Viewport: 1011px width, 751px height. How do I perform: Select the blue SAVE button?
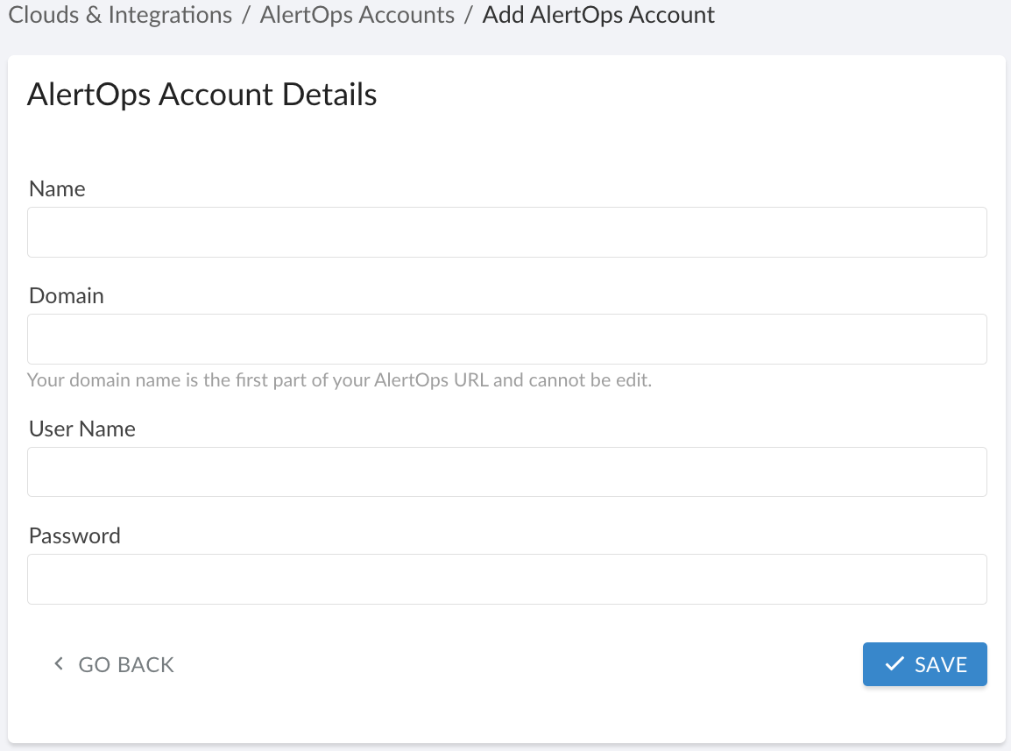pyautogui.click(x=924, y=664)
